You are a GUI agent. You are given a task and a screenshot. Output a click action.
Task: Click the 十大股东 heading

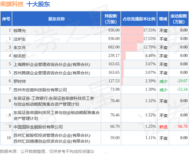click(38, 4)
